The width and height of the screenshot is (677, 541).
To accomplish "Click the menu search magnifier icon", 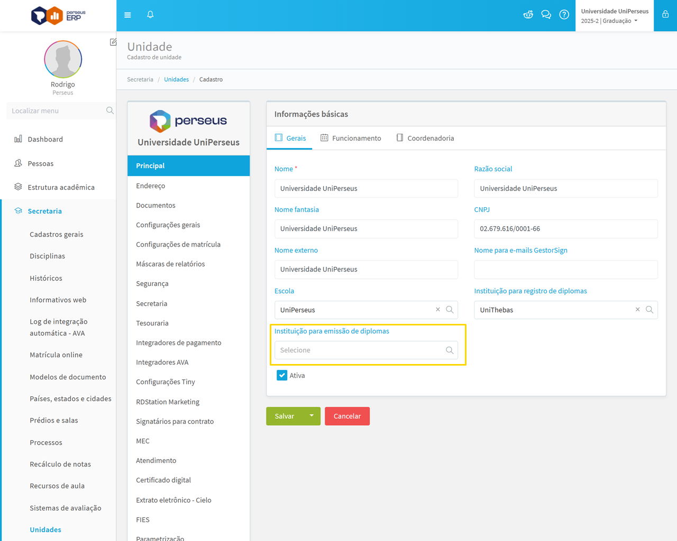I will pyautogui.click(x=109, y=110).
